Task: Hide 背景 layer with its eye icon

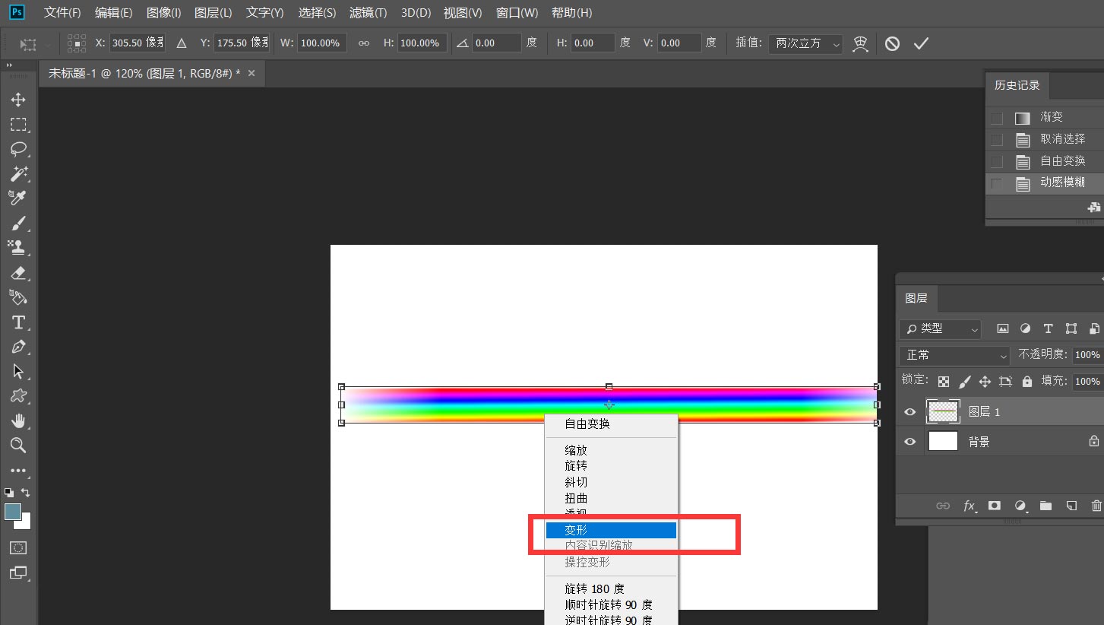Action: 910,442
